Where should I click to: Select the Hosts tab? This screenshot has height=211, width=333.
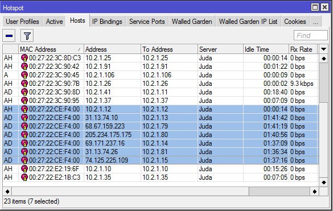tap(77, 20)
